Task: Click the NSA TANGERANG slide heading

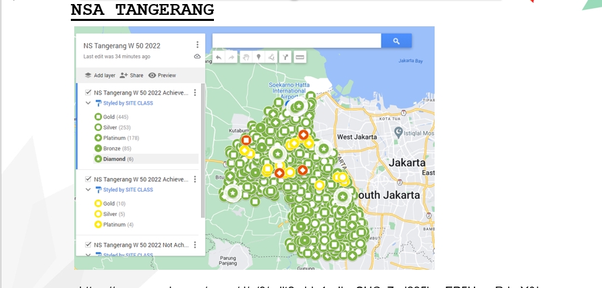Action: point(142,9)
